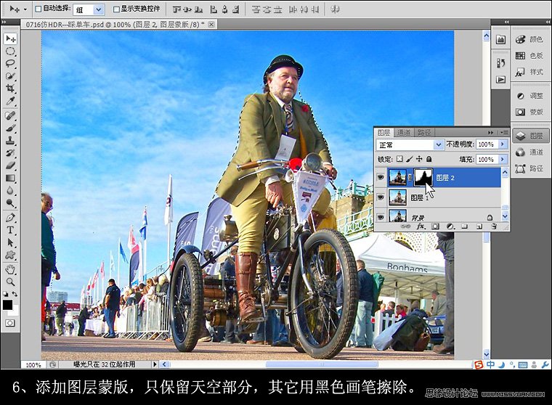Open the 不透明度 slider arrow
The height and width of the screenshot is (405, 552).
pos(503,144)
